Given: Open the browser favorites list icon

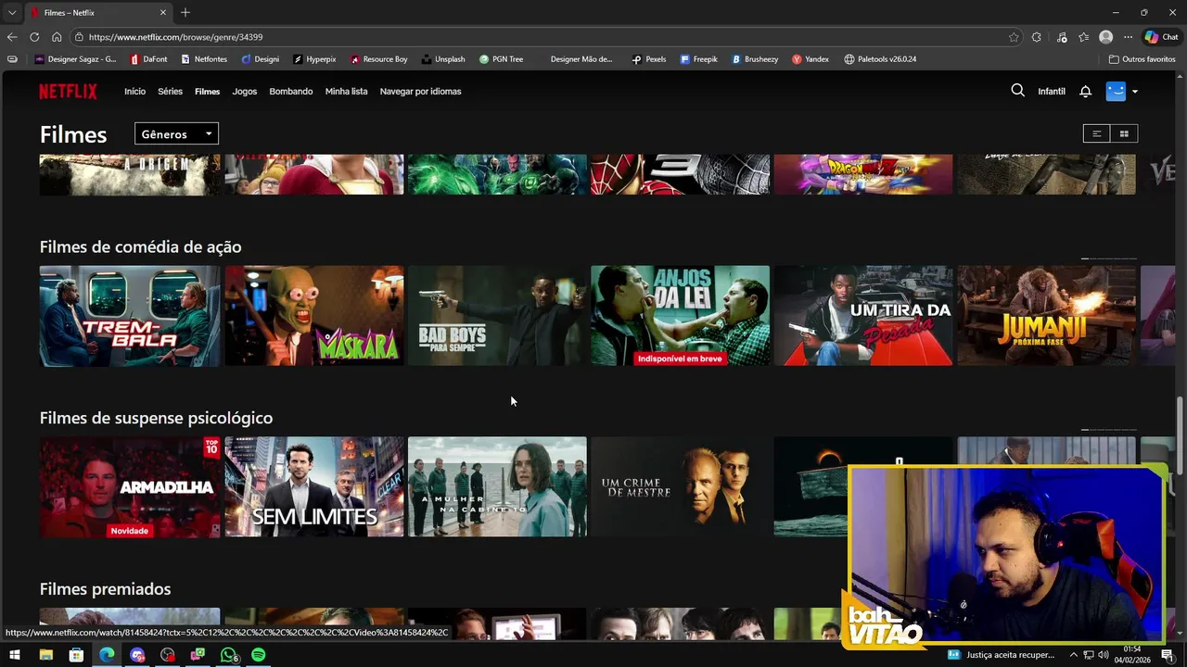Looking at the screenshot, I should pyautogui.click(x=1083, y=37).
